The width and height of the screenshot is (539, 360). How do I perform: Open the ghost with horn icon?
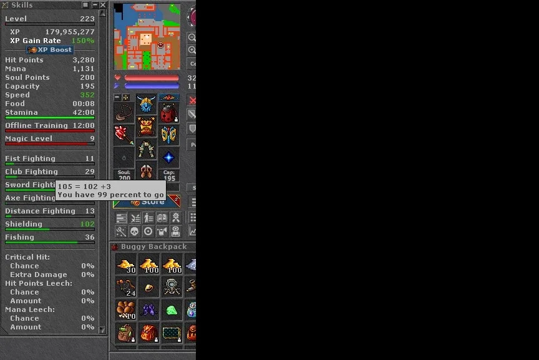point(162,231)
